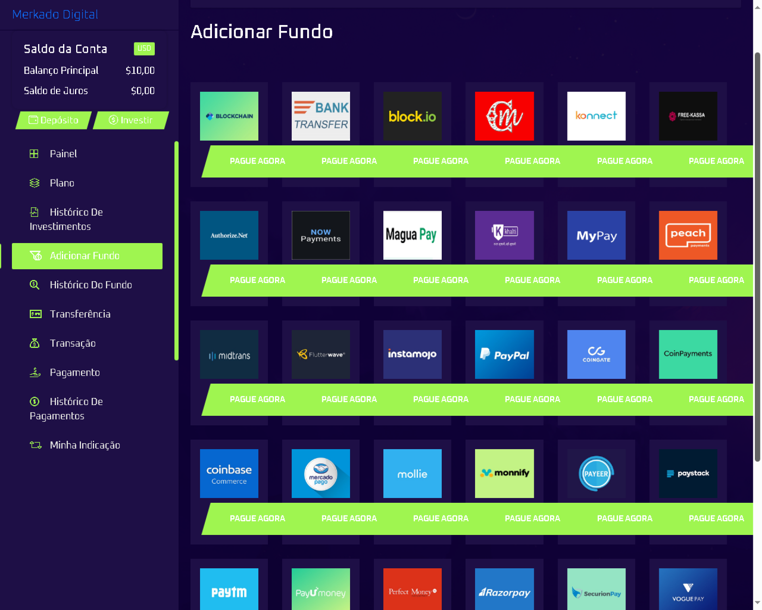This screenshot has height=610, width=762.
Task: Choose the Flutterwave logo
Action: point(321,354)
